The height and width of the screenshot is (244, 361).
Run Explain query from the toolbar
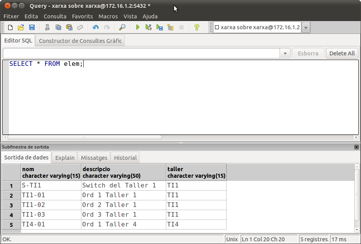coord(170,27)
